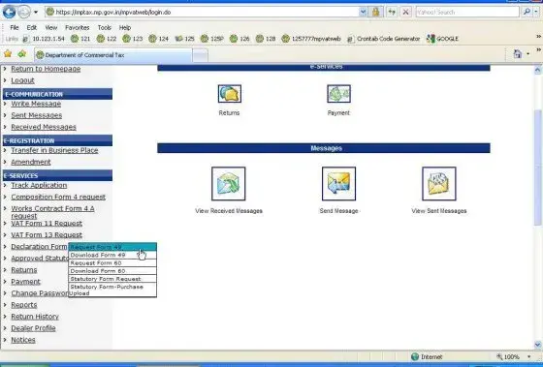Viewport: 543px width, 367px height.
Task: Open the Help menu
Action: [125, 28]
